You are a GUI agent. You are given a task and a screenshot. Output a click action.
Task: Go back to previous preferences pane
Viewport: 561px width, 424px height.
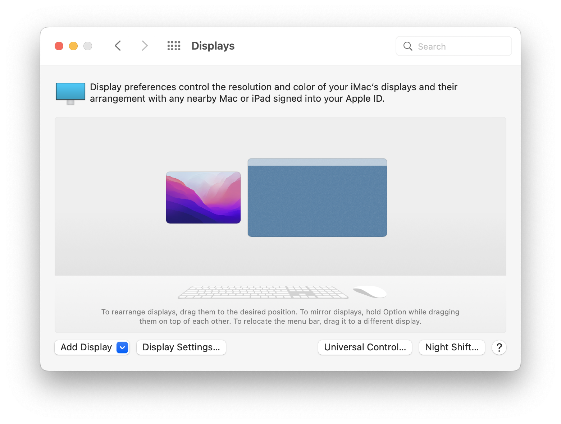click(x=118, y=46)
